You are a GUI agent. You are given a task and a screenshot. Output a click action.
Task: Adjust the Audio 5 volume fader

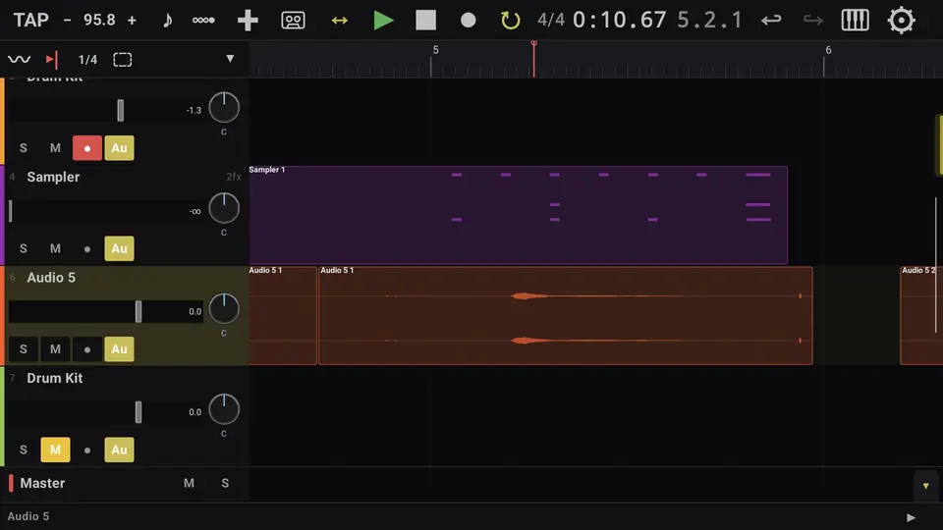(x=139, y=311)
